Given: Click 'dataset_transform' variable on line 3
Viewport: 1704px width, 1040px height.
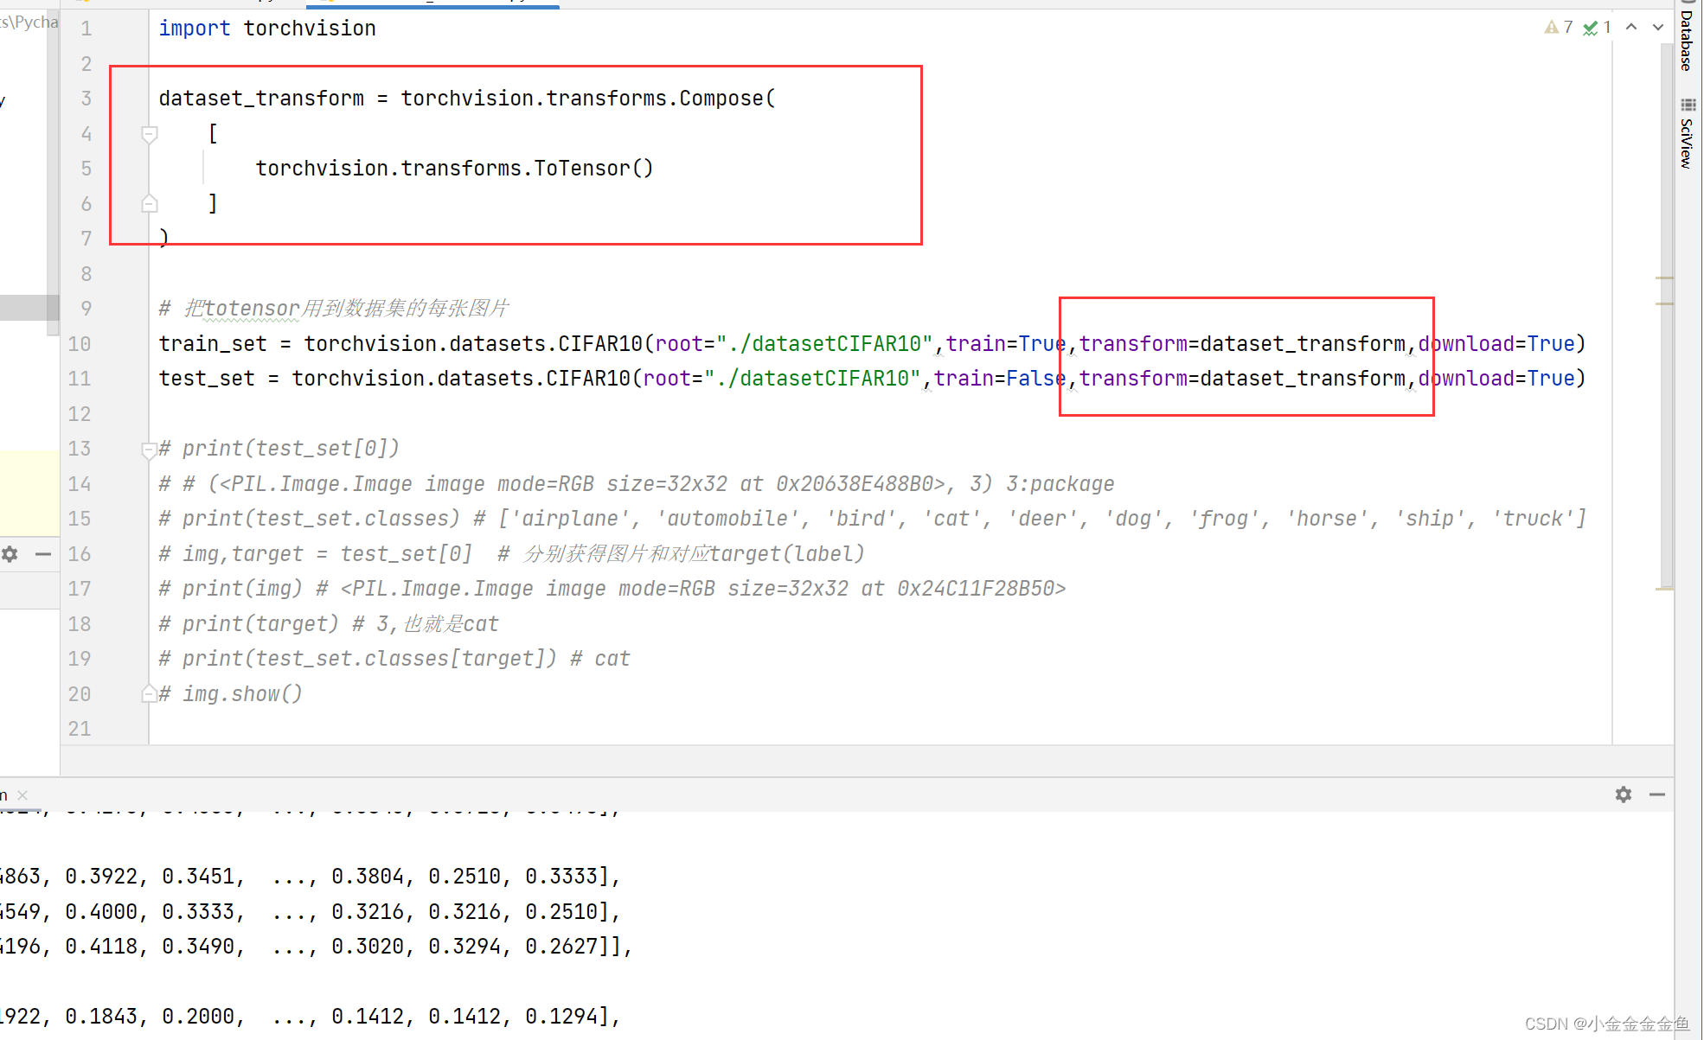Looking at the screenshot, I should 261,99.
